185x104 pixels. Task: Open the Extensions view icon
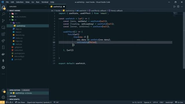pyautogui.click(x=3, y=34)
